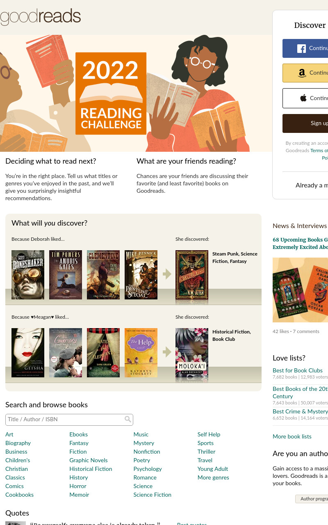Viewport: 328px width, 525px height.
Task: Click the Amazon logo icon
Action: (x=302, y=73)
